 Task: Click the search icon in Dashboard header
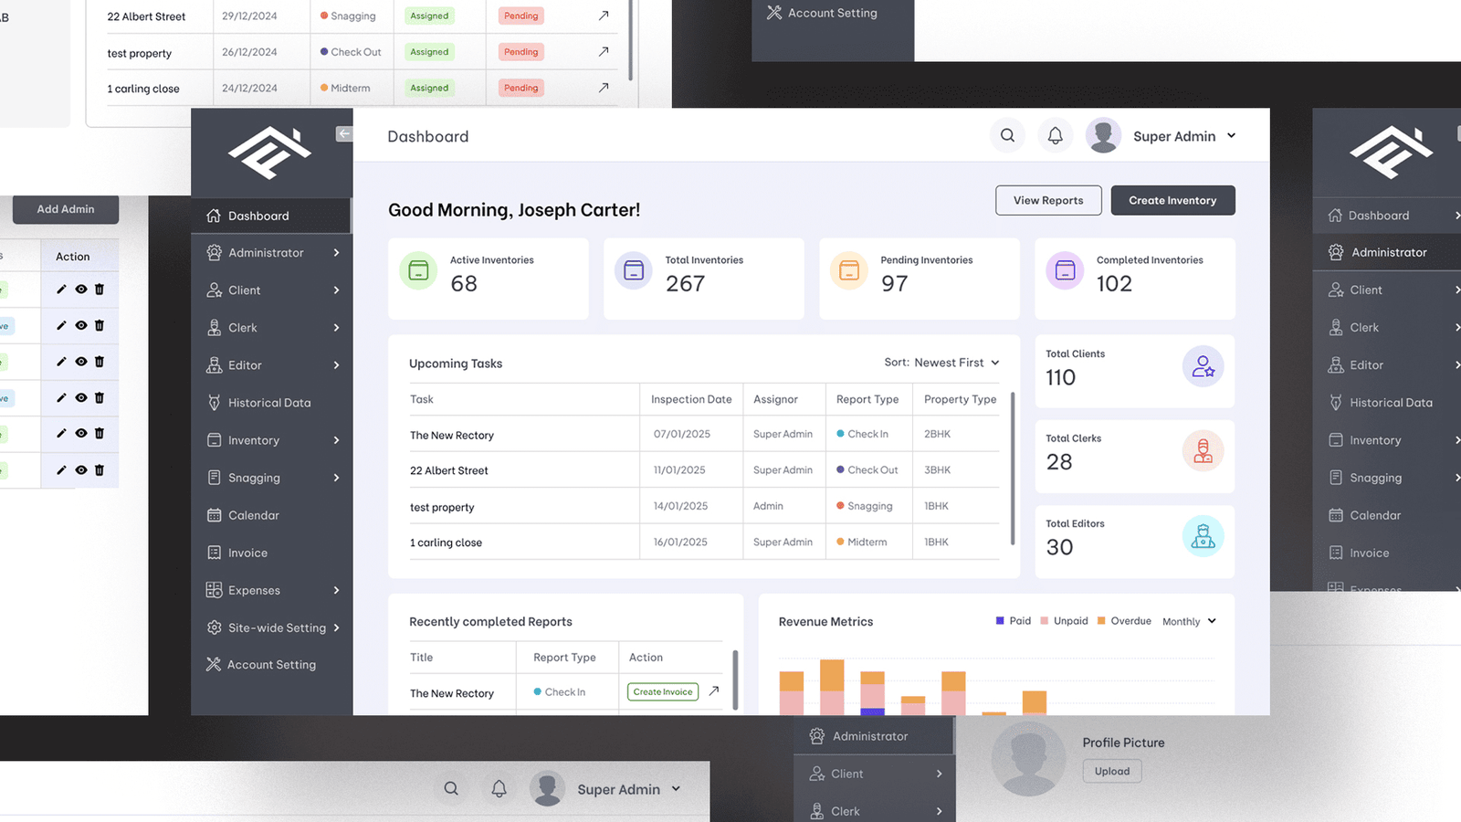coord(1007,135)
